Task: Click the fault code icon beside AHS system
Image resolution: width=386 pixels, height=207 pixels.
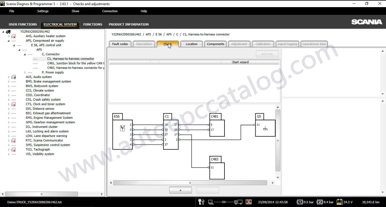Action: click(13, 36)
